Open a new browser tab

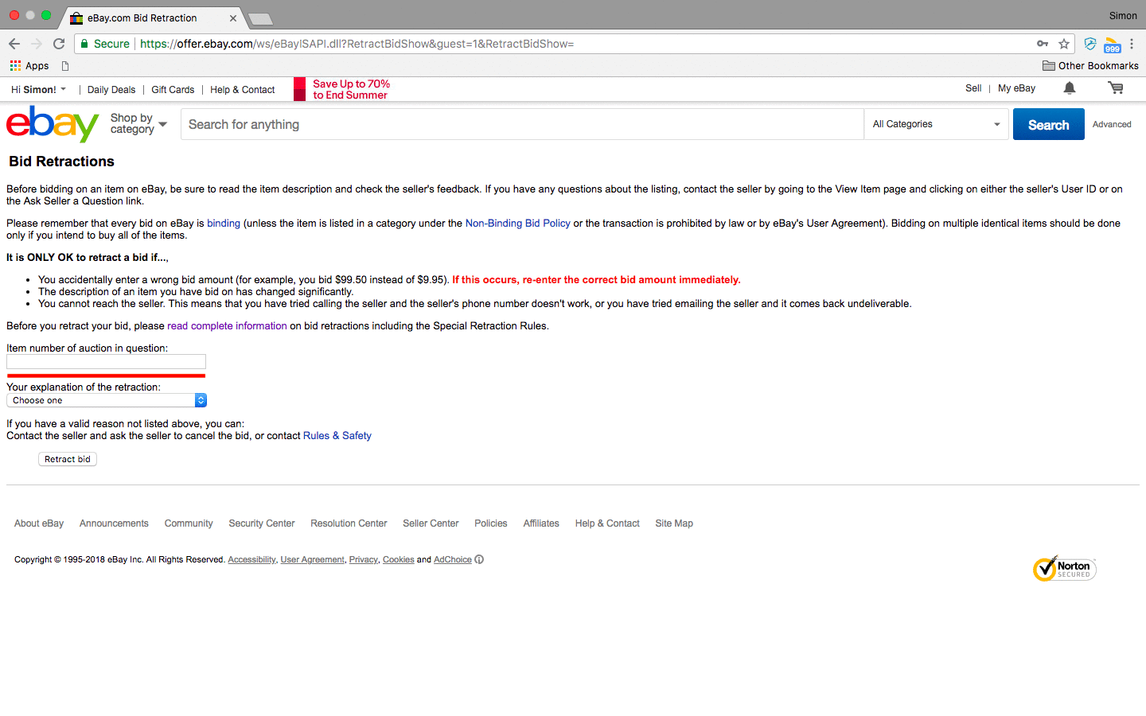click(x=260, y=18)
